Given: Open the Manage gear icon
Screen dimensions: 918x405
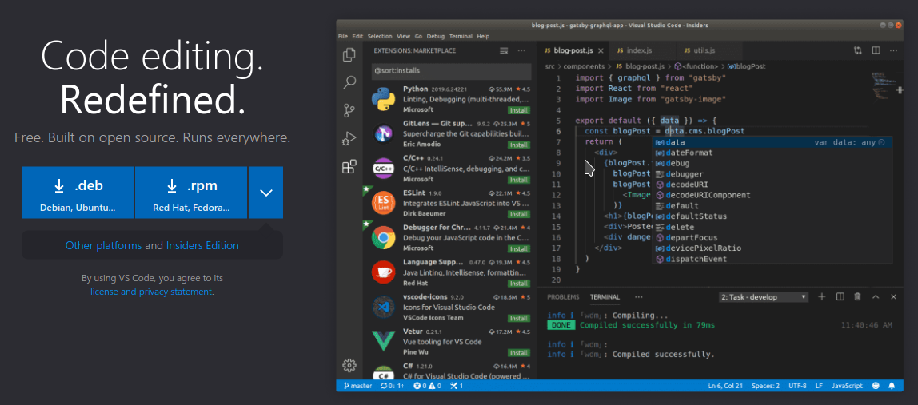Looking at the screenshot, I should tap(349, 365).
